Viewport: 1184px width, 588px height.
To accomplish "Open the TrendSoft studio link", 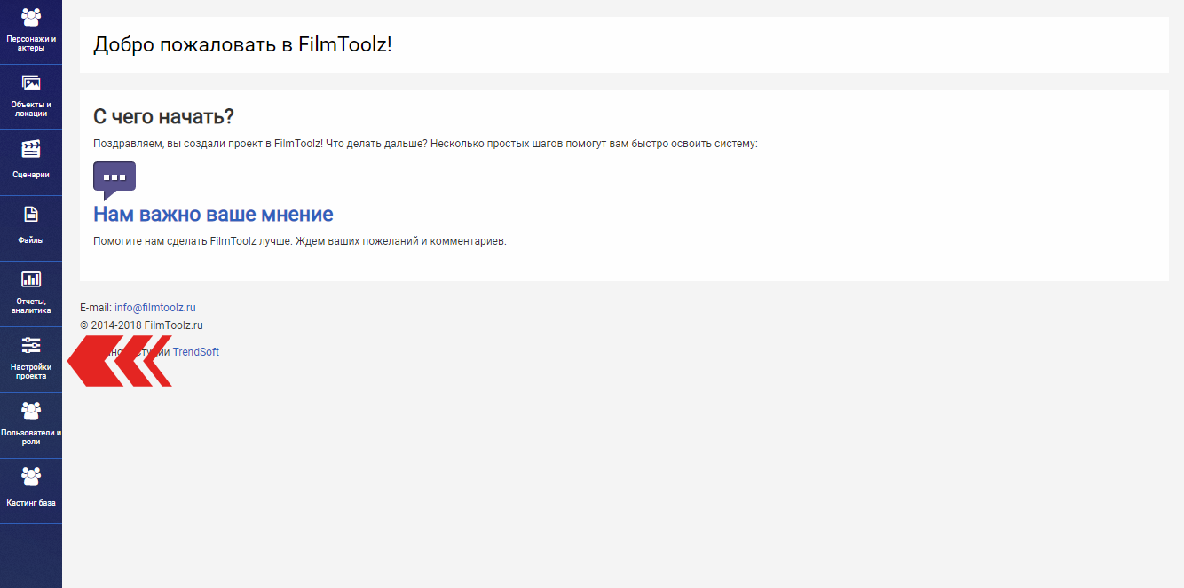I will pyautogui.click(x=196, y=352).
